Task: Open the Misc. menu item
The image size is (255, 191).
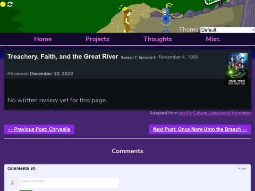Action: click(213, 39)
